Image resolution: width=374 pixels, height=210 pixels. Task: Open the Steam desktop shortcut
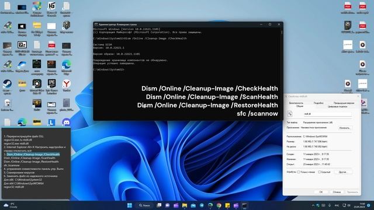tap(7, 84)
